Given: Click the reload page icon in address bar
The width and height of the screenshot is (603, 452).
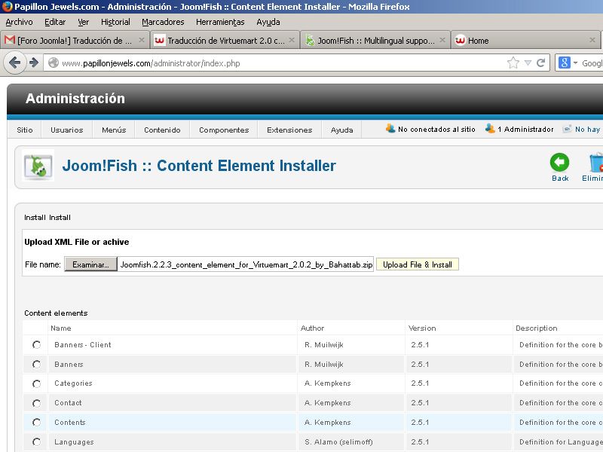Looking at the screenshot, I should (540, 63).
